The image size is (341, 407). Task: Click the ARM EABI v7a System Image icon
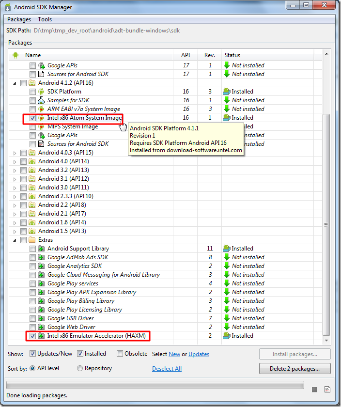click(41, 109)
